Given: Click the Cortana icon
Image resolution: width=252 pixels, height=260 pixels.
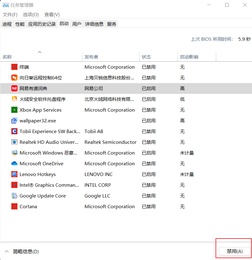Looking at the screenshot, I should pyautogui.click(x=14, y=206).
